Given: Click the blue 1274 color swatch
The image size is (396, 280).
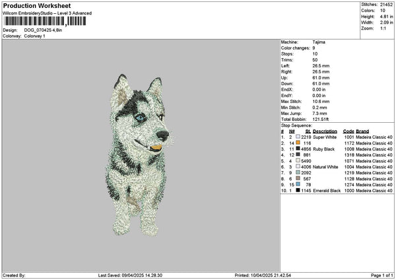Looking at the screenshot, I should click(x=298, y=184).
